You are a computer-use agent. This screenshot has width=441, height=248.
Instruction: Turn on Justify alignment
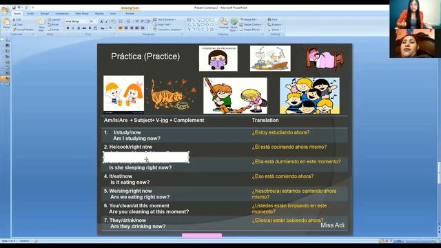tap(136, 28)
